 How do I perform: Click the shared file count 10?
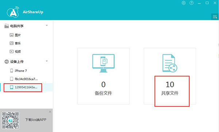[170, 85]
